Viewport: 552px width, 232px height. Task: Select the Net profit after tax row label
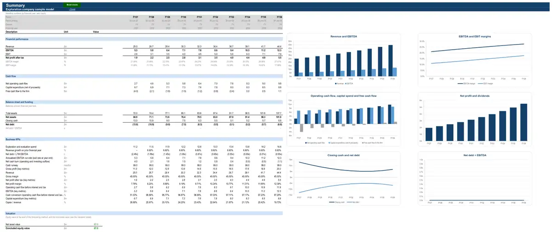(x=14, y=57)
